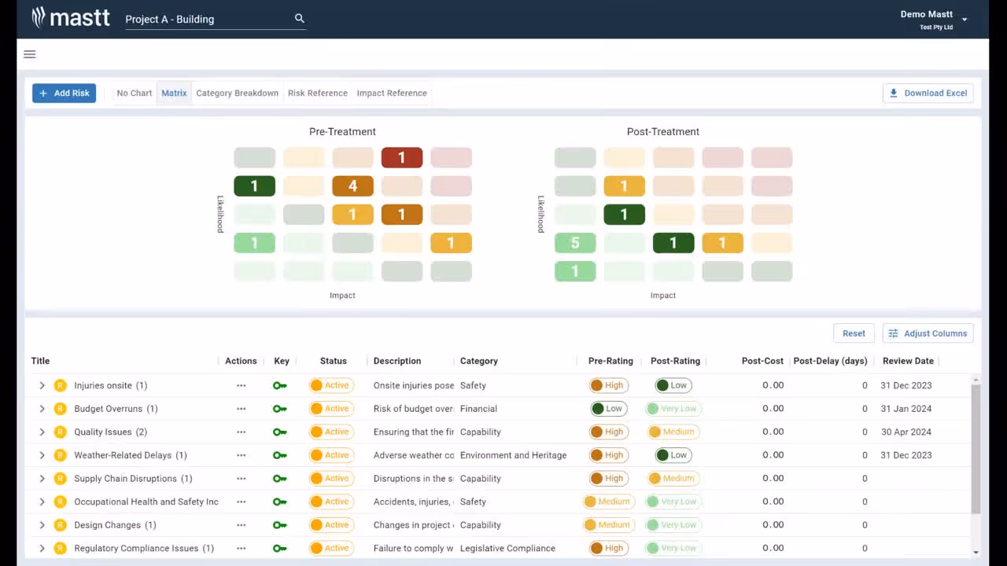Toggle the key for Supply Chain Disruptions
The width and height of the screenshot is (1007, 566).
279,478
